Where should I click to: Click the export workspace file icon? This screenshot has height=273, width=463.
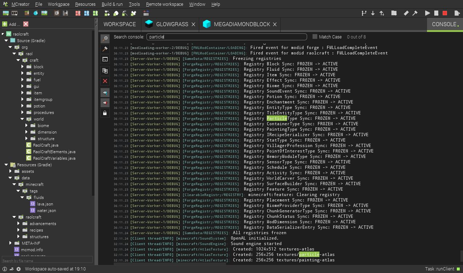coord(457,13)
